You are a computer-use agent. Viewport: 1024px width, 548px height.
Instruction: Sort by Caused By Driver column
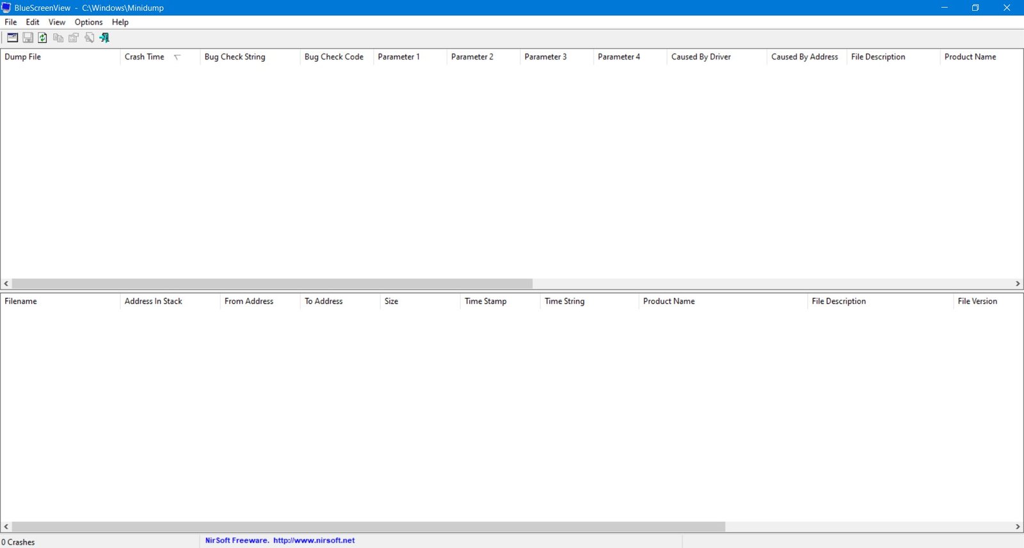[701, 57]
